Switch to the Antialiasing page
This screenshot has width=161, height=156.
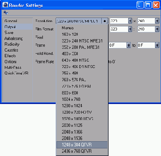[x=14, y=38]
